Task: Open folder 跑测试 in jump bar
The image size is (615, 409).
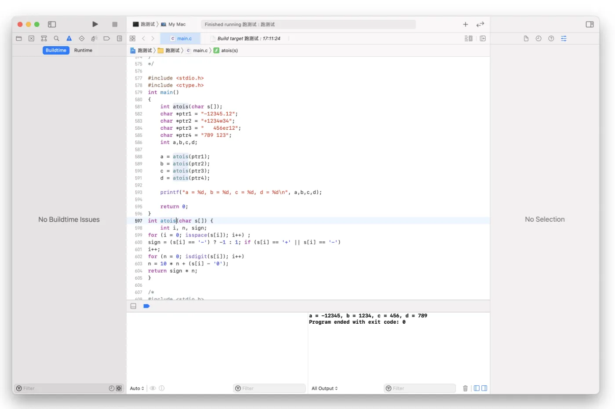Action: (169, 50)
